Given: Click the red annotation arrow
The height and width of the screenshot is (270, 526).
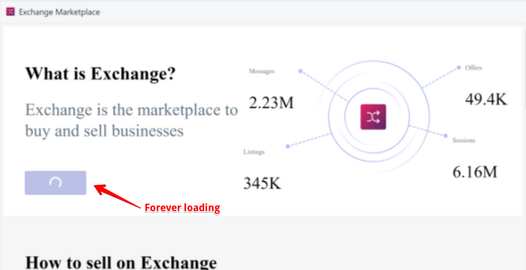Looking at the screenshot, I should point(119,198).
